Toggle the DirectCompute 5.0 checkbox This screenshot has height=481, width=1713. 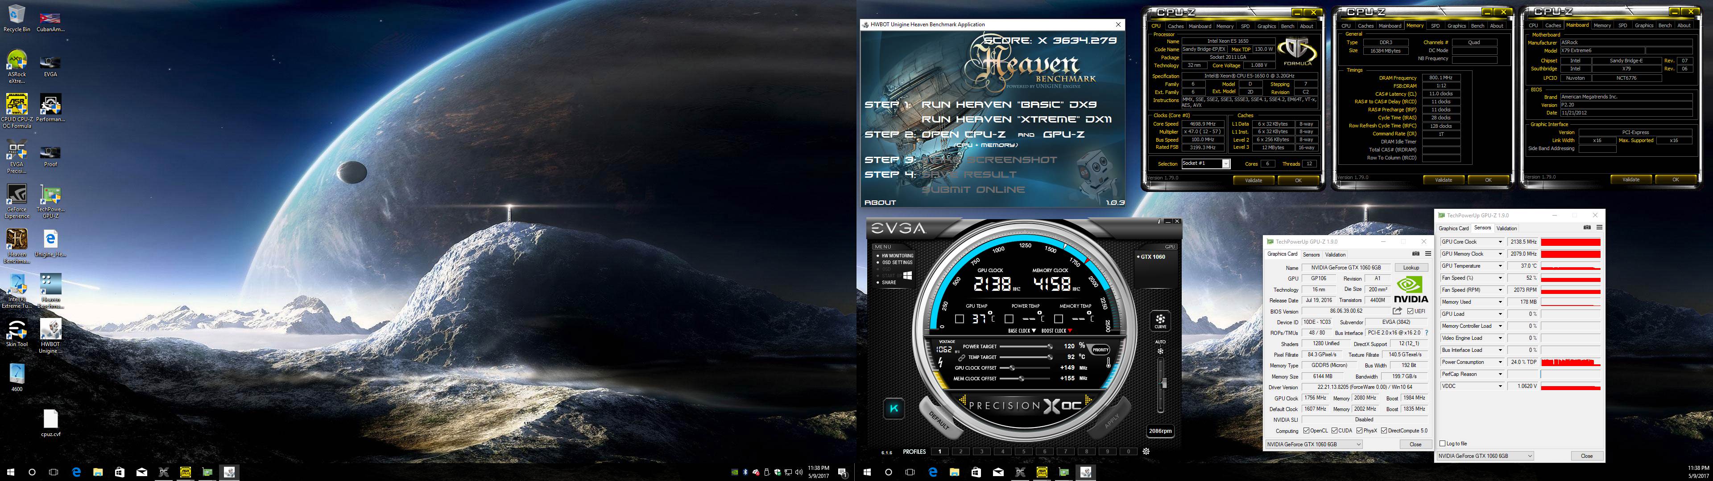point(1384,431)
